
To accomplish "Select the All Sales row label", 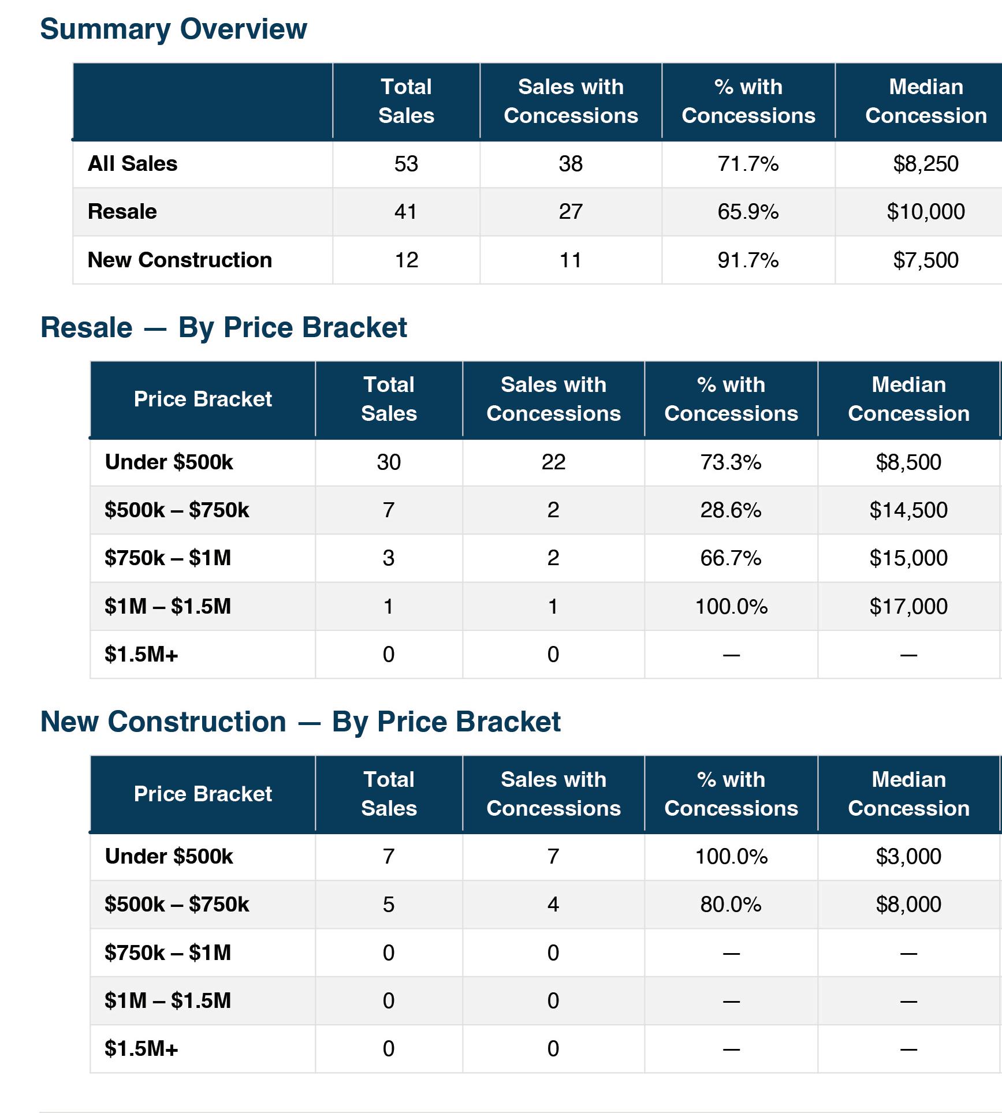I will (132, 164).
